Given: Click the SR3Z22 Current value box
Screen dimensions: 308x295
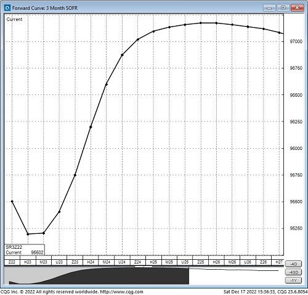Looking at the screenshot, I should [x=25, y=250].
